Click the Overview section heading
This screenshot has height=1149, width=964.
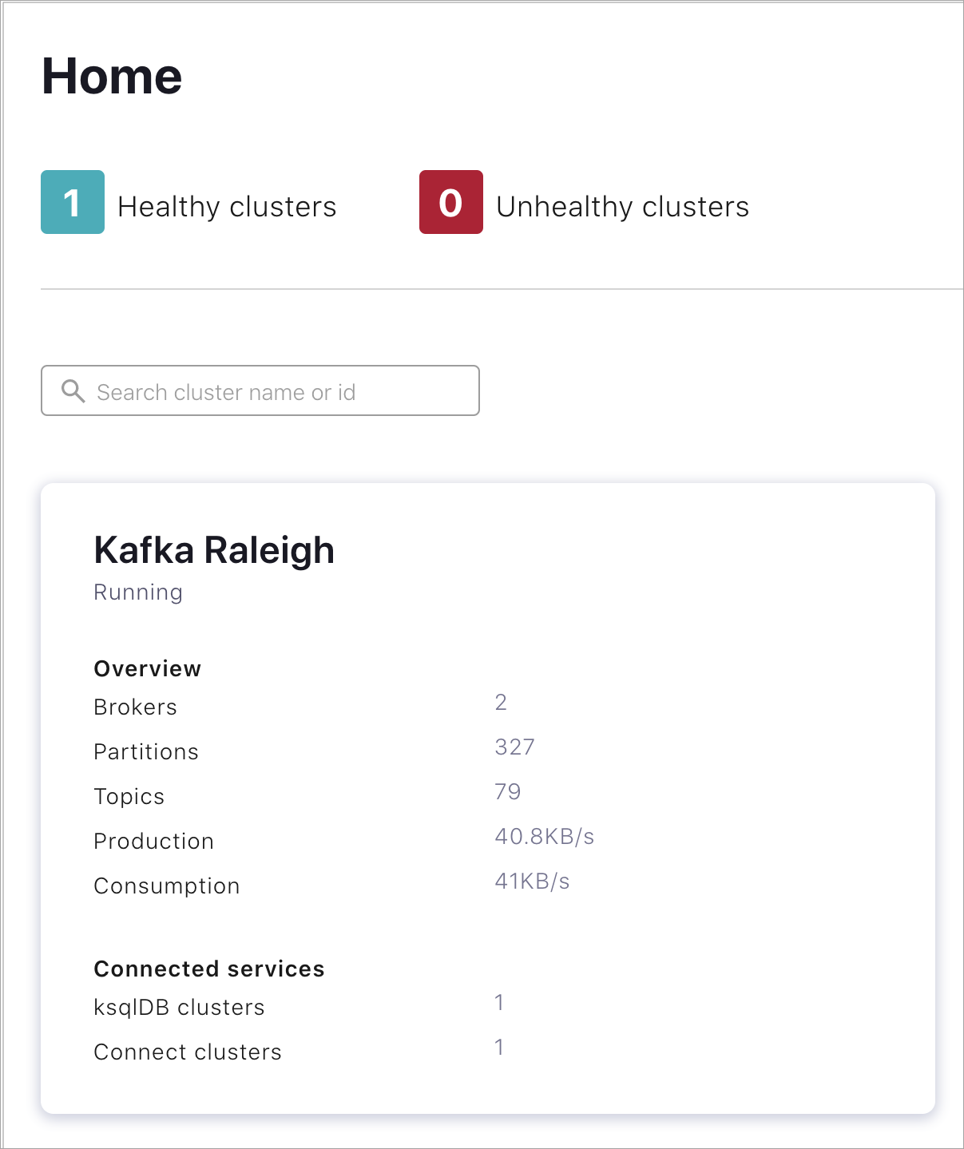[148, 669]
